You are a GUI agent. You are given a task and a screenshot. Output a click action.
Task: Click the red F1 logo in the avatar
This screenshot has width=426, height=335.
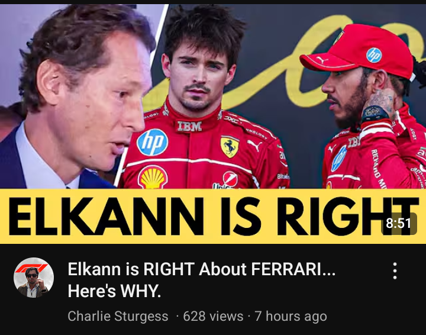point(31,268)
